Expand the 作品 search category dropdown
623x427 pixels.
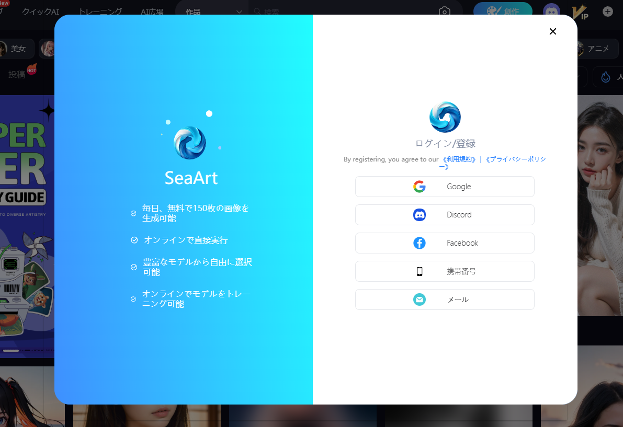[212, 12]
